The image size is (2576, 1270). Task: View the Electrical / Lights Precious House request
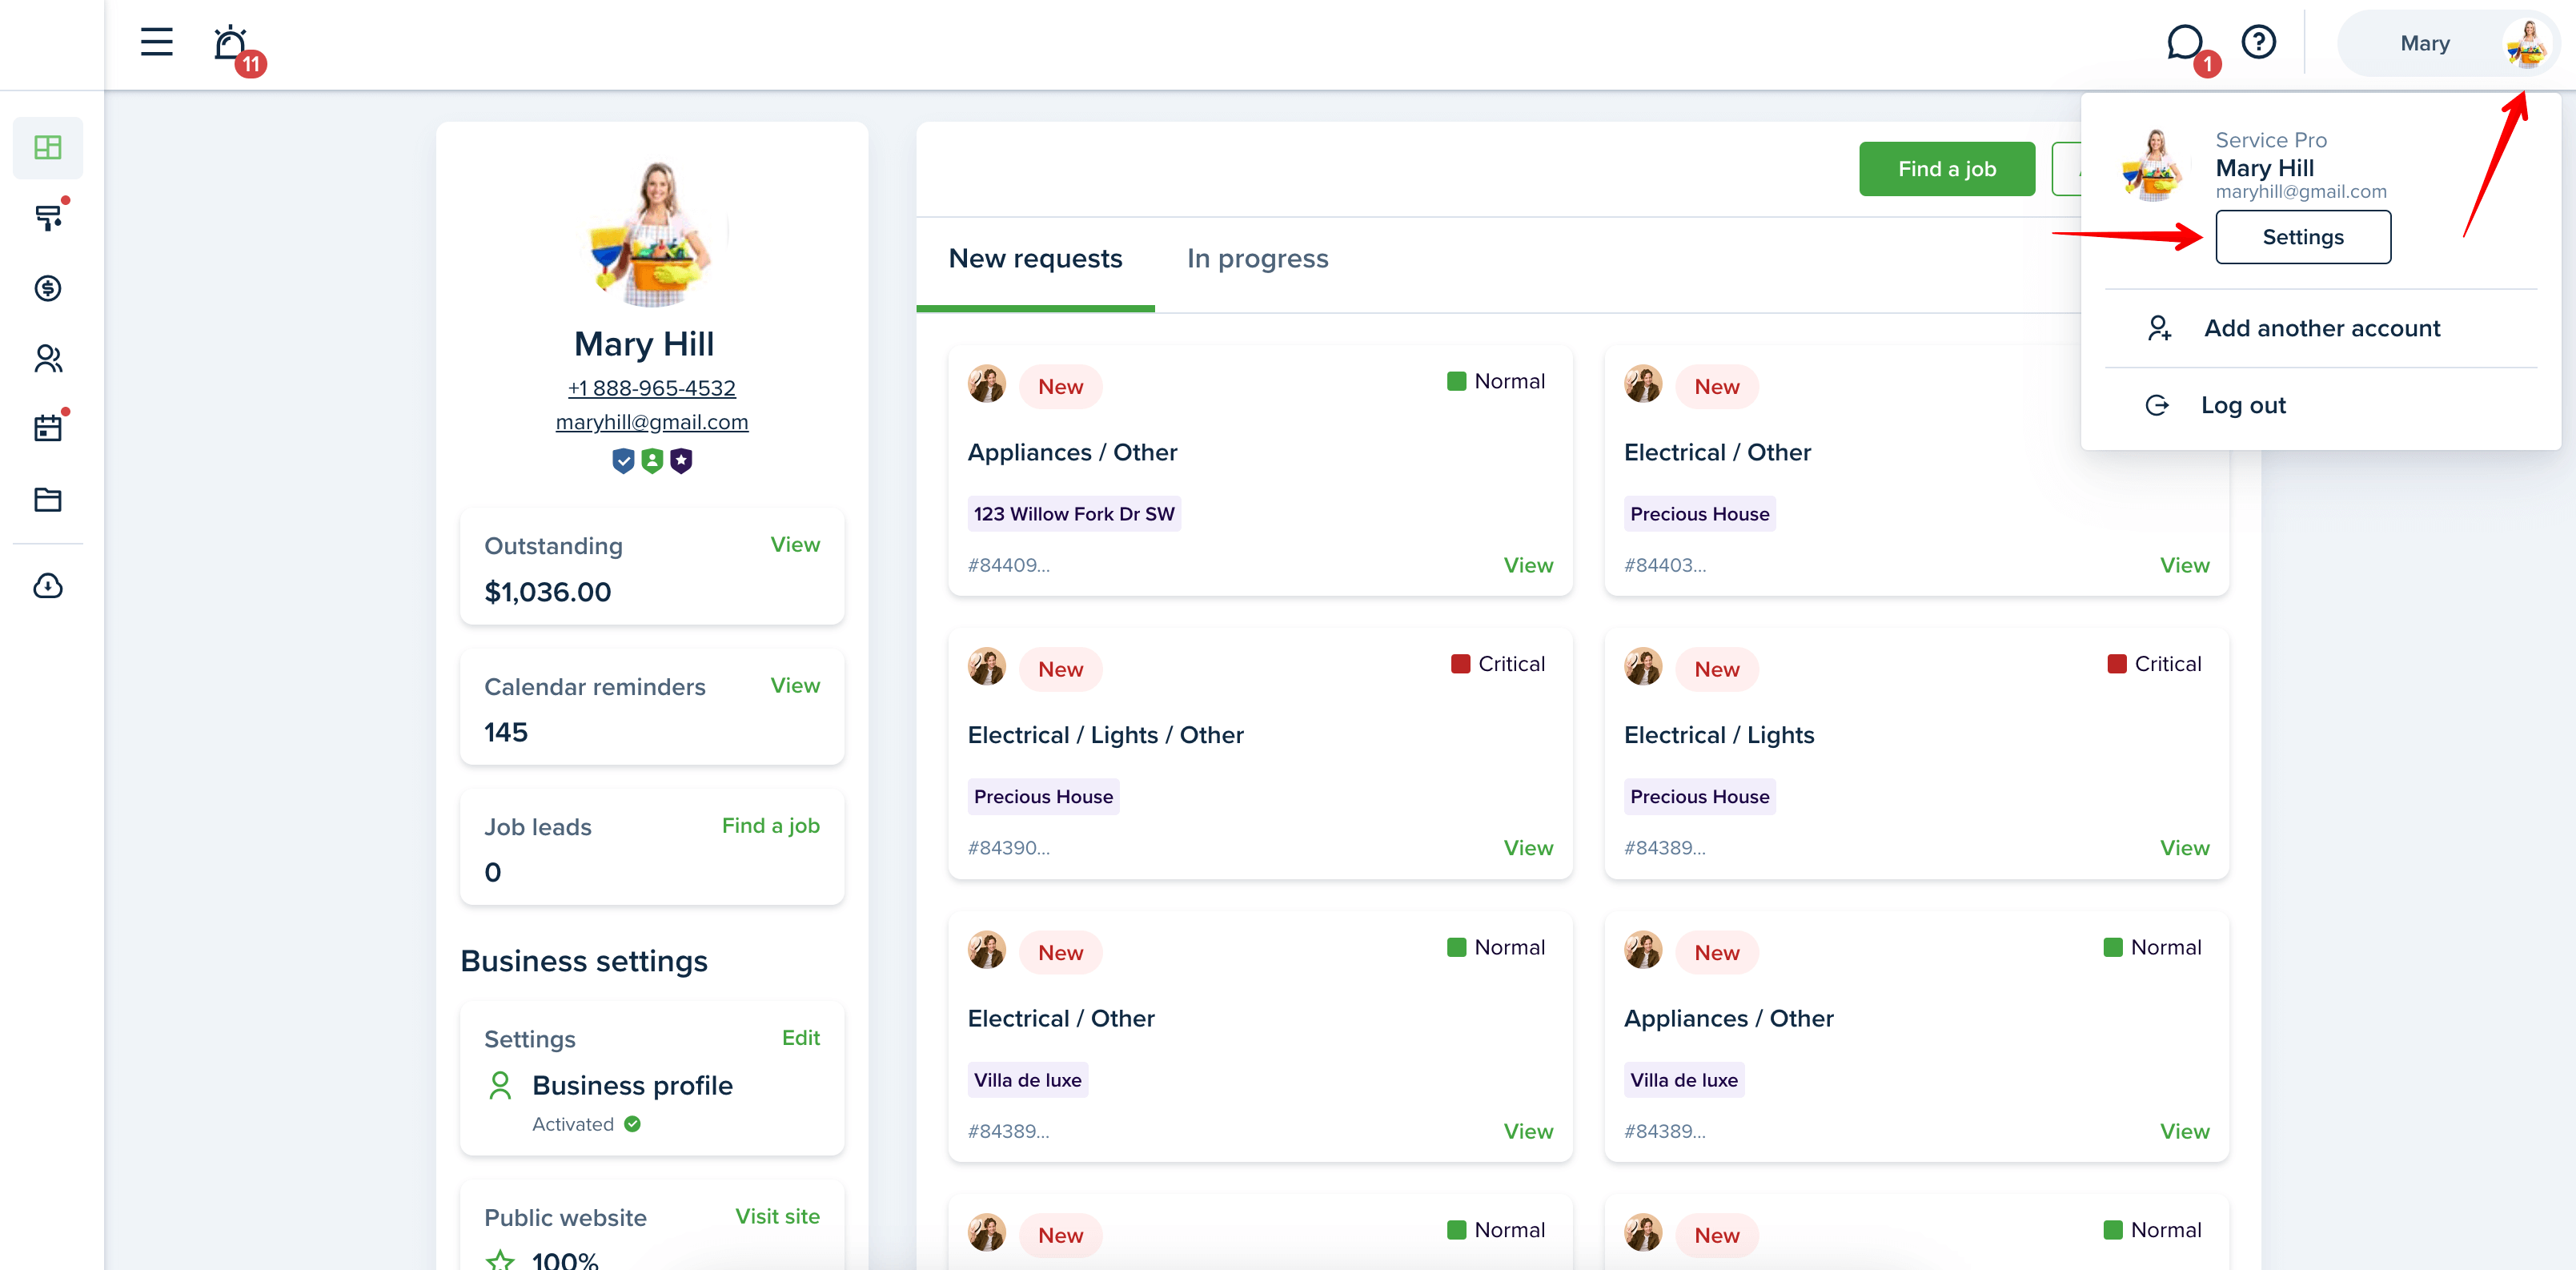point(2184,848)
